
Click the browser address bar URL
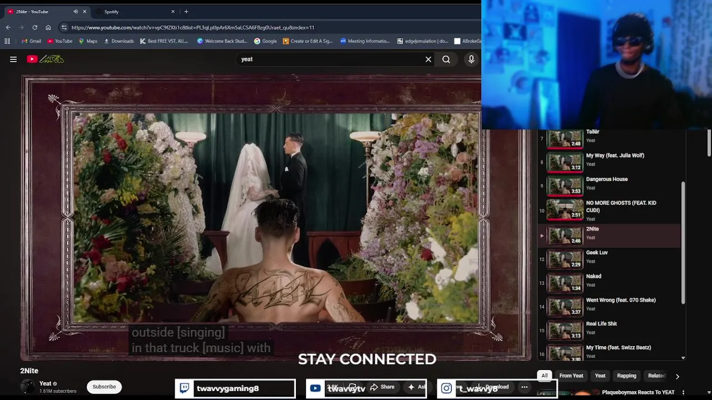point(192,27)
